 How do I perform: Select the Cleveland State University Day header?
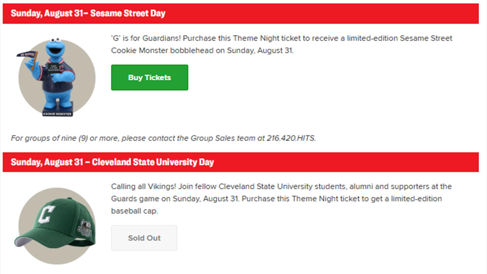coord(241,162)
